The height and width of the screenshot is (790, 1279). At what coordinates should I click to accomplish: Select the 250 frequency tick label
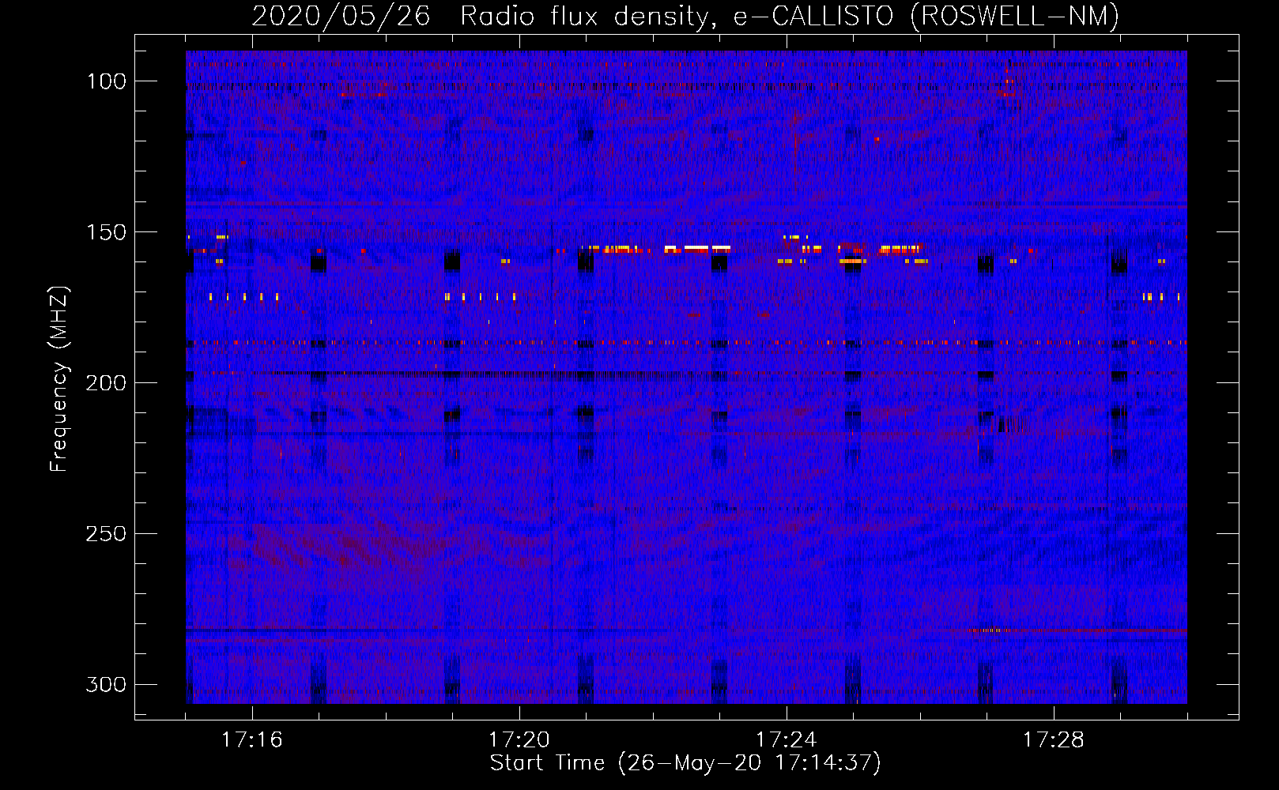(106, 534)
